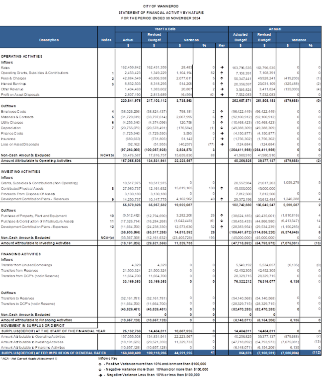Select the Description column header
Viewport: 322px width, 378px height.
49,40
